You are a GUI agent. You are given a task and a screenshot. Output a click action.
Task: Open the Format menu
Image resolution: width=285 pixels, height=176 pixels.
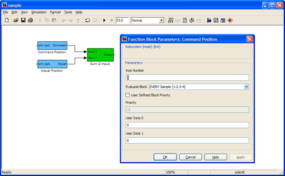pyautogui.click(x=55, y=12)
